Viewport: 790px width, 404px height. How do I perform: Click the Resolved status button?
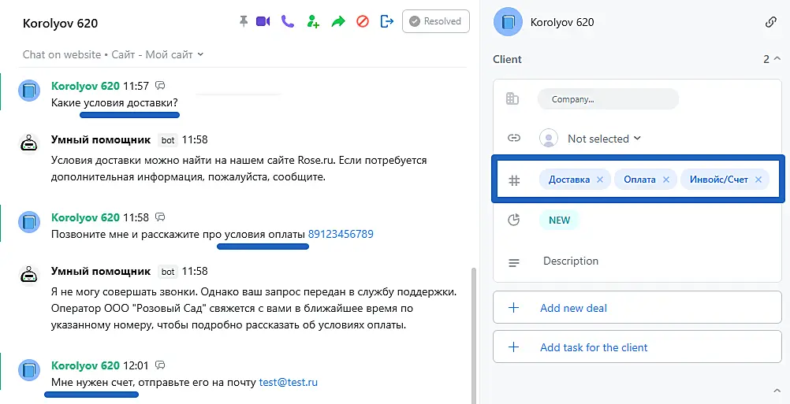436,22
